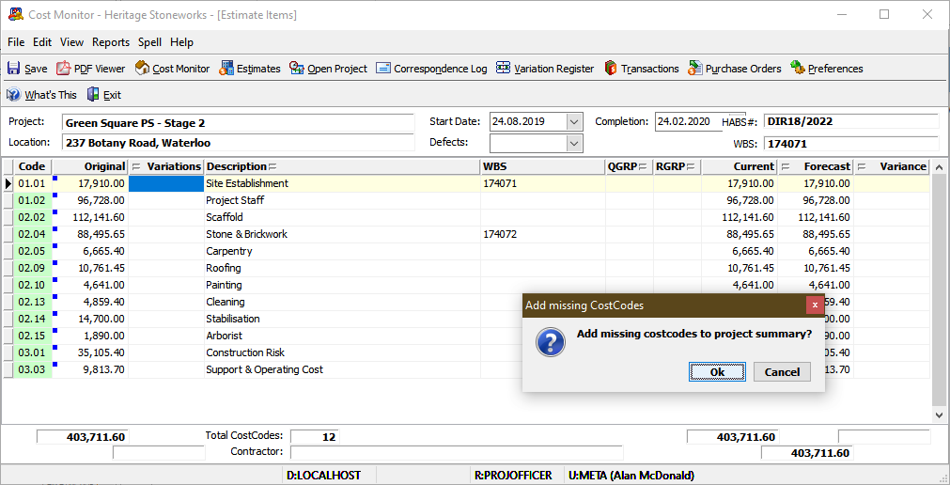Click the WBS header field 174071
Viewport: 950px width, 485px height.
pos(851,145)
